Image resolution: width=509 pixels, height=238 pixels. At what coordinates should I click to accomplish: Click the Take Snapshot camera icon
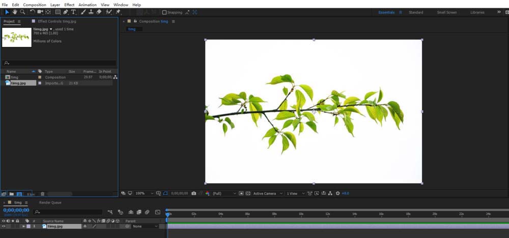(x=193, y=193)
